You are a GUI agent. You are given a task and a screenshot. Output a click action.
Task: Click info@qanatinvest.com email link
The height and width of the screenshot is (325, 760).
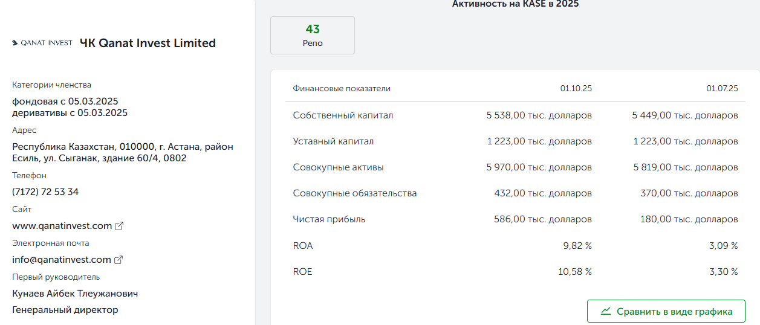pos(62,260)
